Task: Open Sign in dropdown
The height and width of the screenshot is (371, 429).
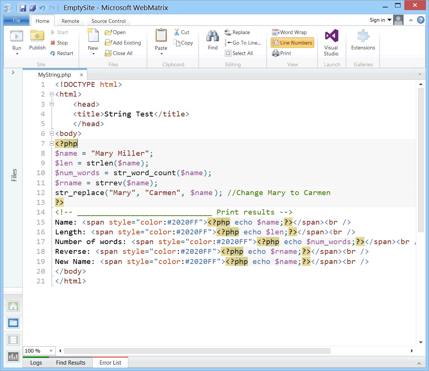Action: tap(380, 20)
